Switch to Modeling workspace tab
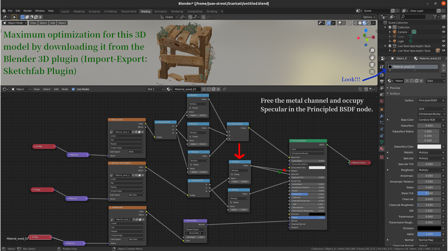 79,11
